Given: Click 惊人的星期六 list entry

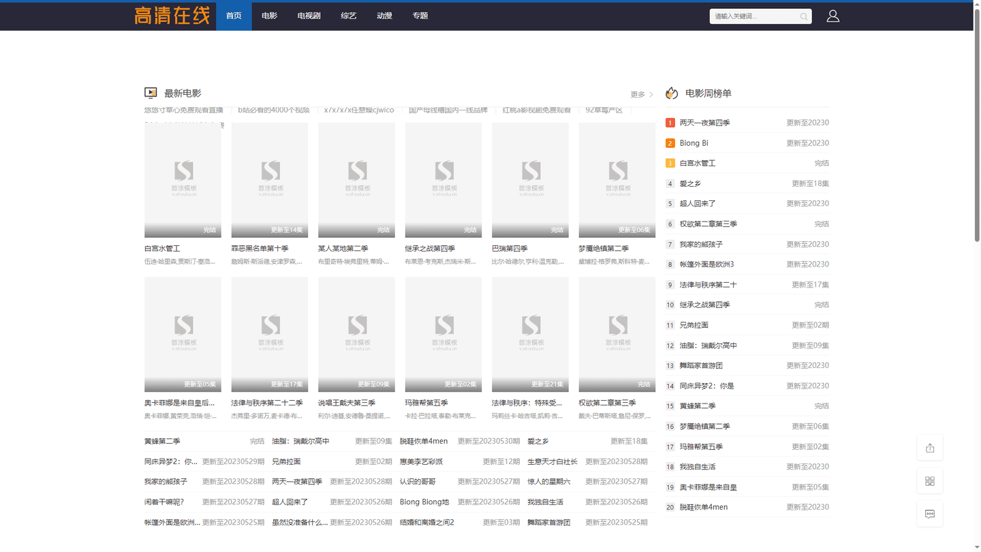Looking at the screenshot, I should point(549,482).
